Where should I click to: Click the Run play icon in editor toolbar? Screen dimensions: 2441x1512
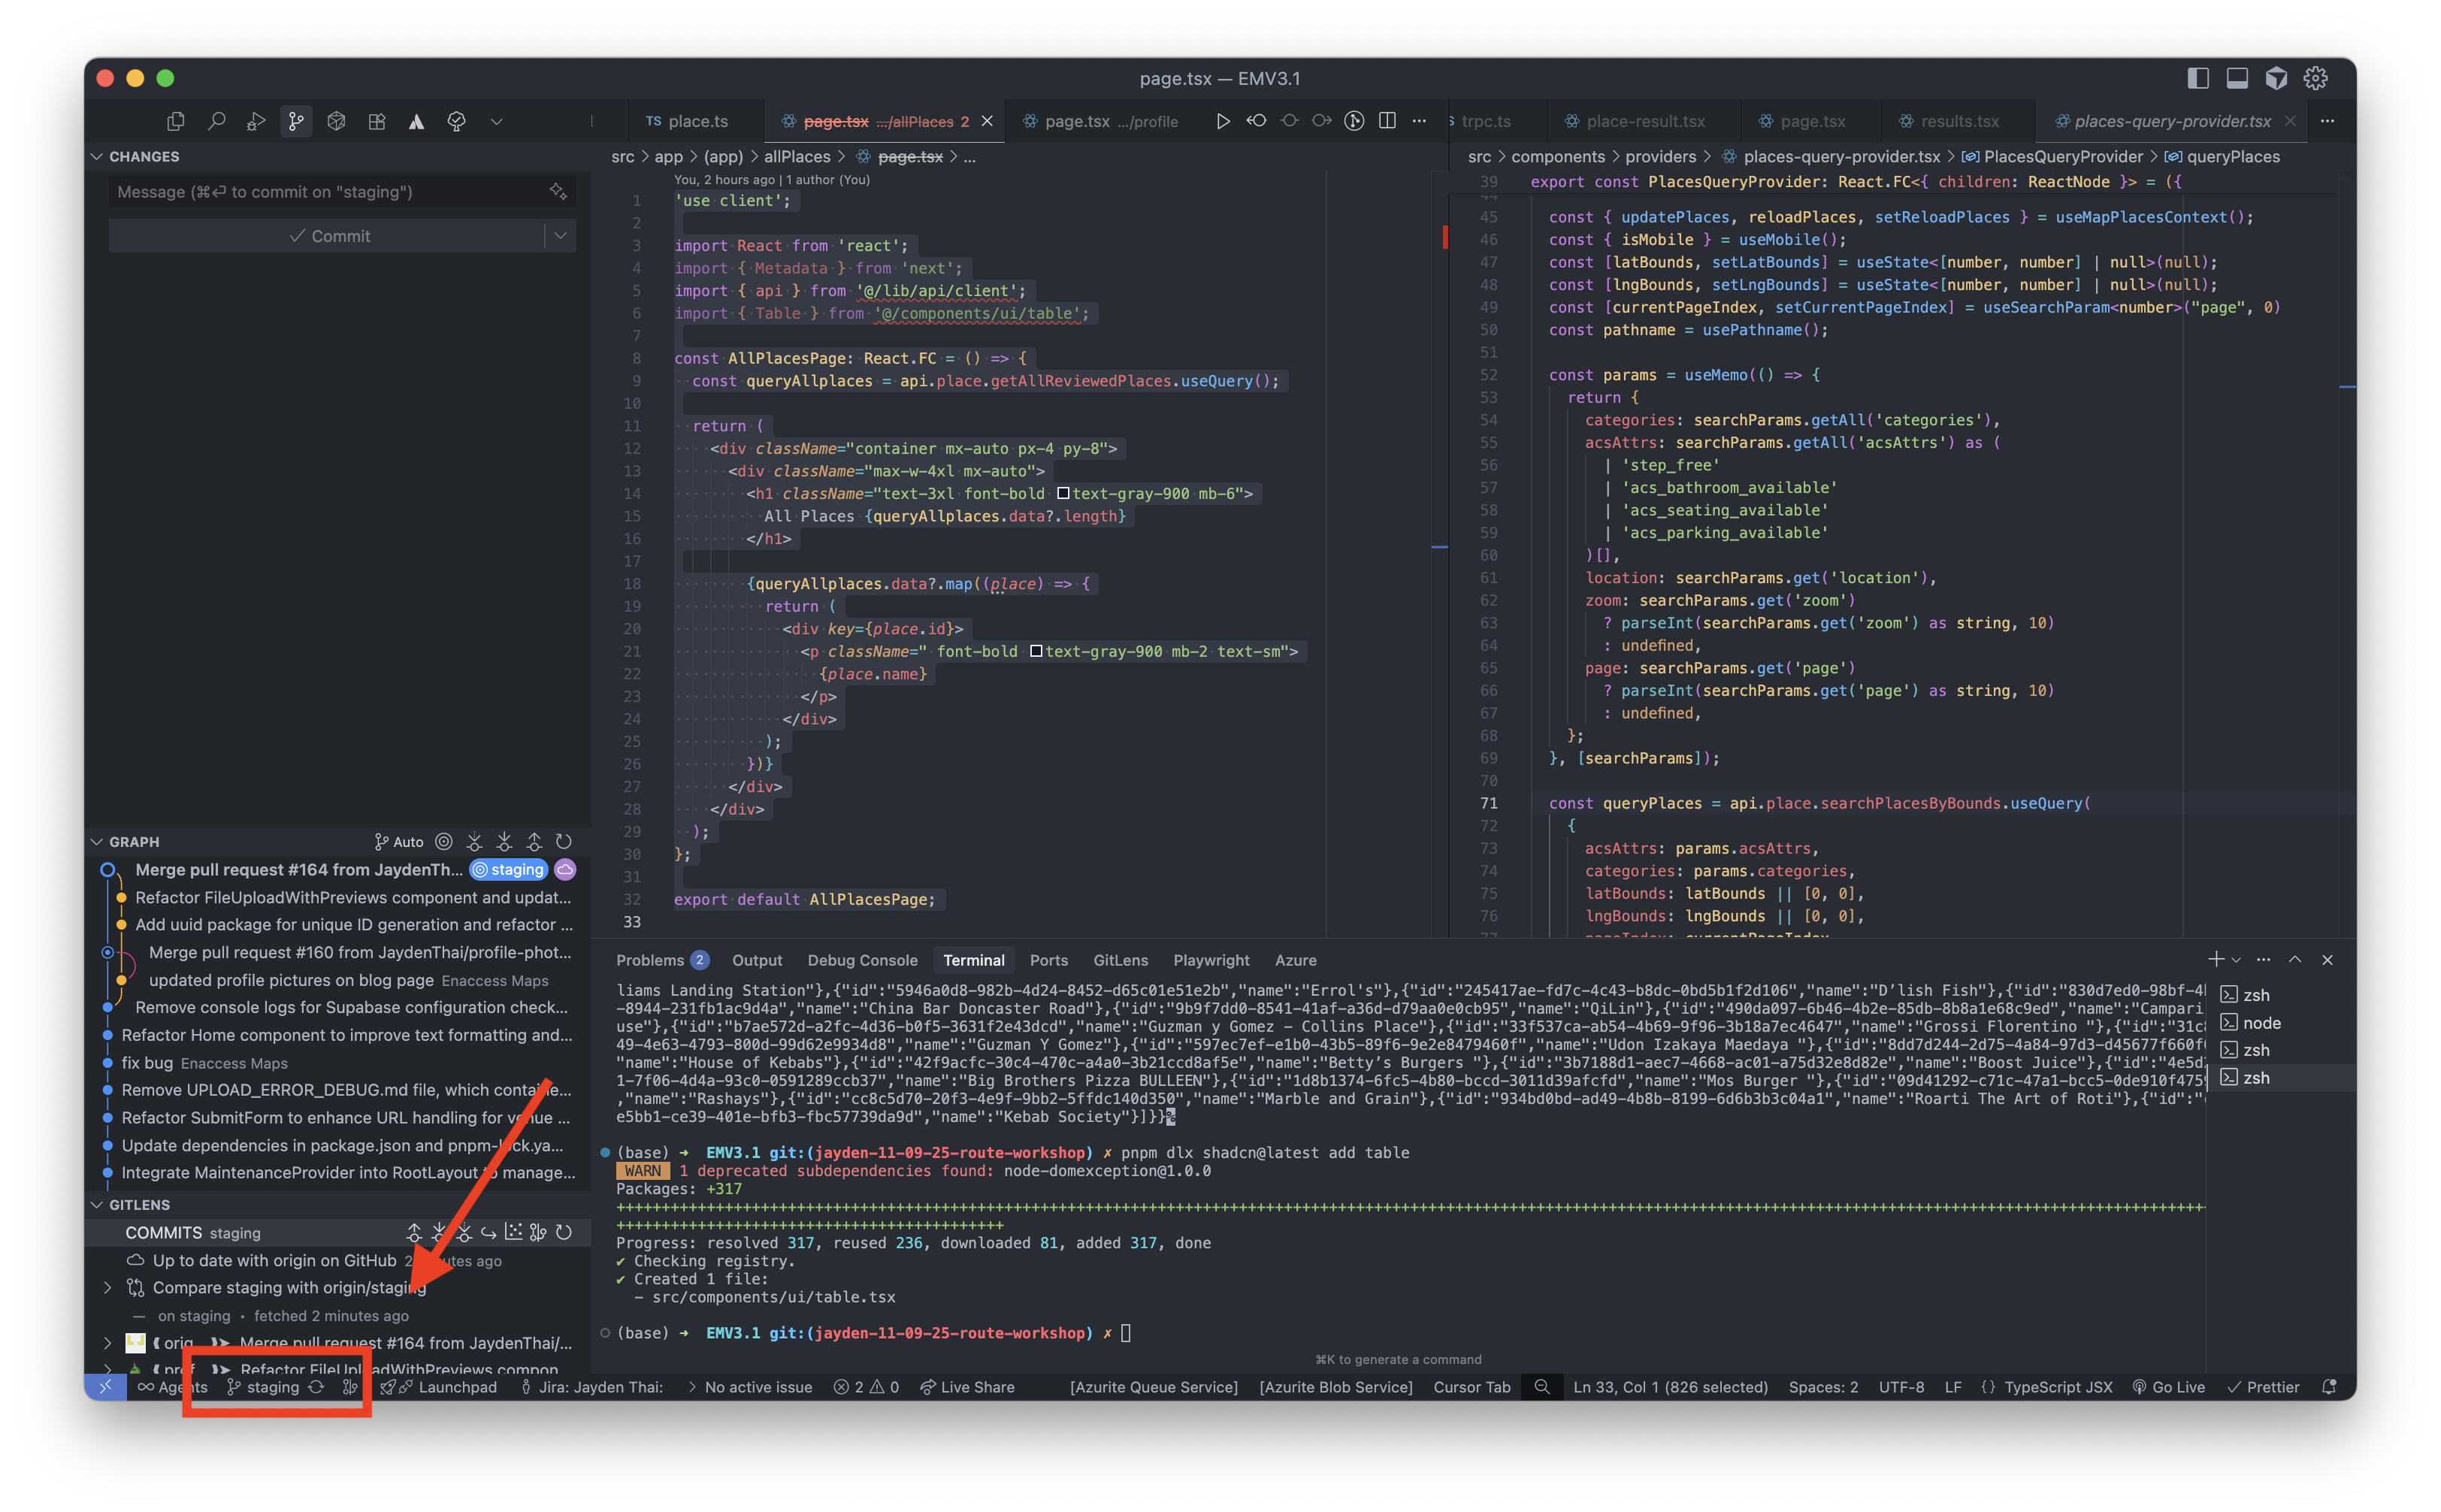tap(1222, 121)
